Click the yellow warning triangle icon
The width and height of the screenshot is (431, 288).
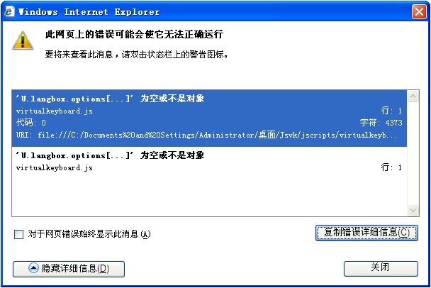(x=23, y=40)
